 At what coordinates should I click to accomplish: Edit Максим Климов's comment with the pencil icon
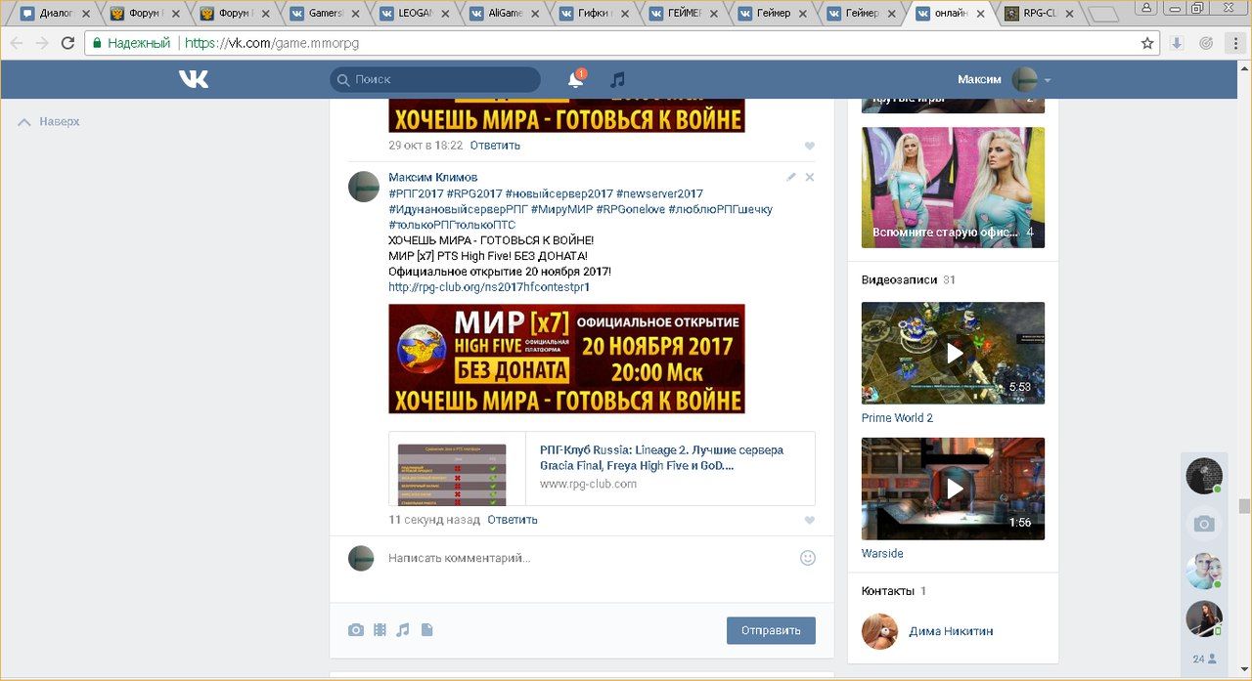point(791,178)
